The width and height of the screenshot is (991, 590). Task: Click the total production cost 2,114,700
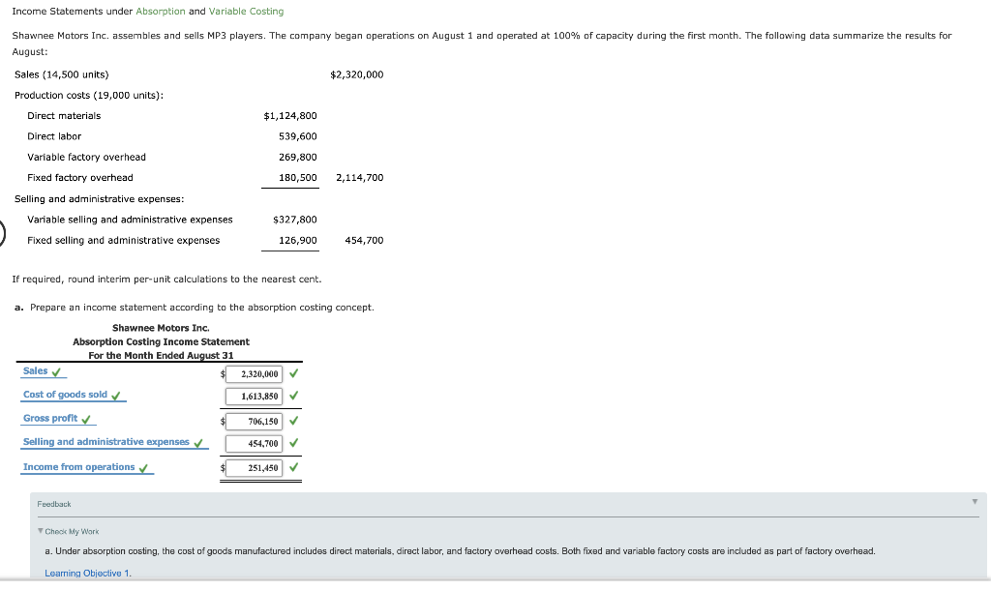click(x=360, y=178)
